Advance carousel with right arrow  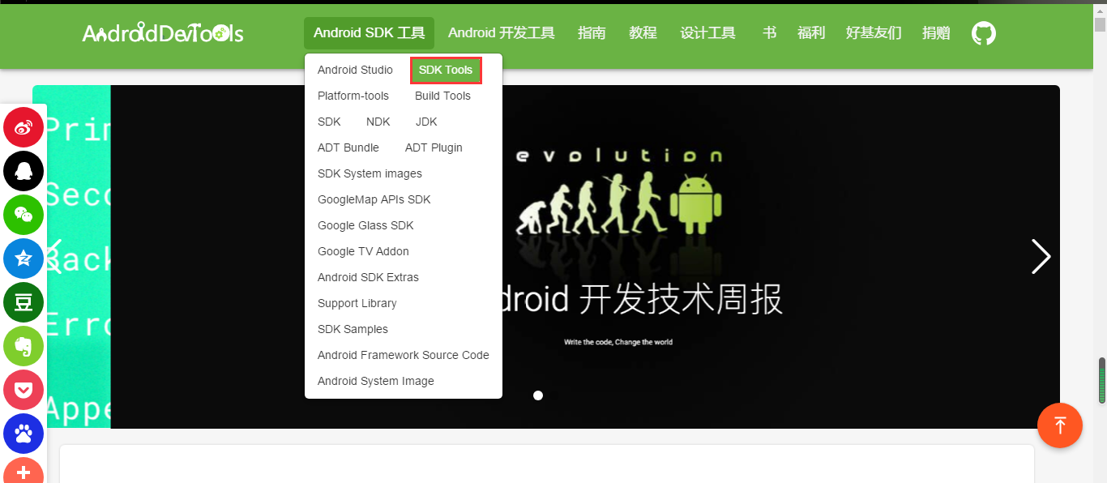point(1041,257)
